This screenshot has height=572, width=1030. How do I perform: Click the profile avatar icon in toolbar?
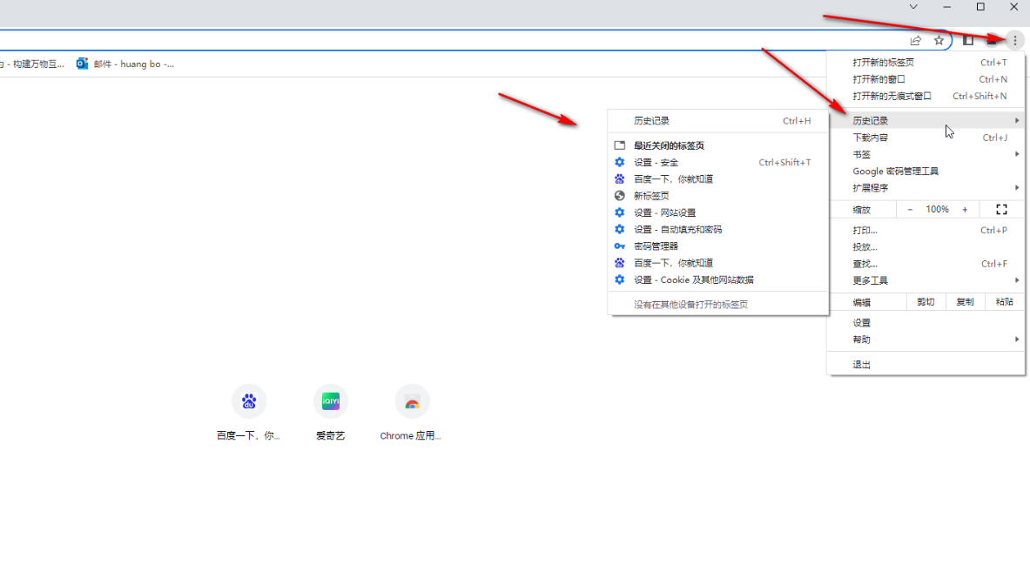point(992,41)
